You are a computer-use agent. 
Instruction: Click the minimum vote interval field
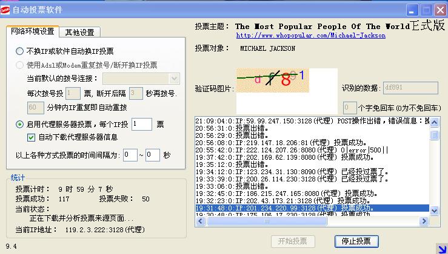pos(130,155)
